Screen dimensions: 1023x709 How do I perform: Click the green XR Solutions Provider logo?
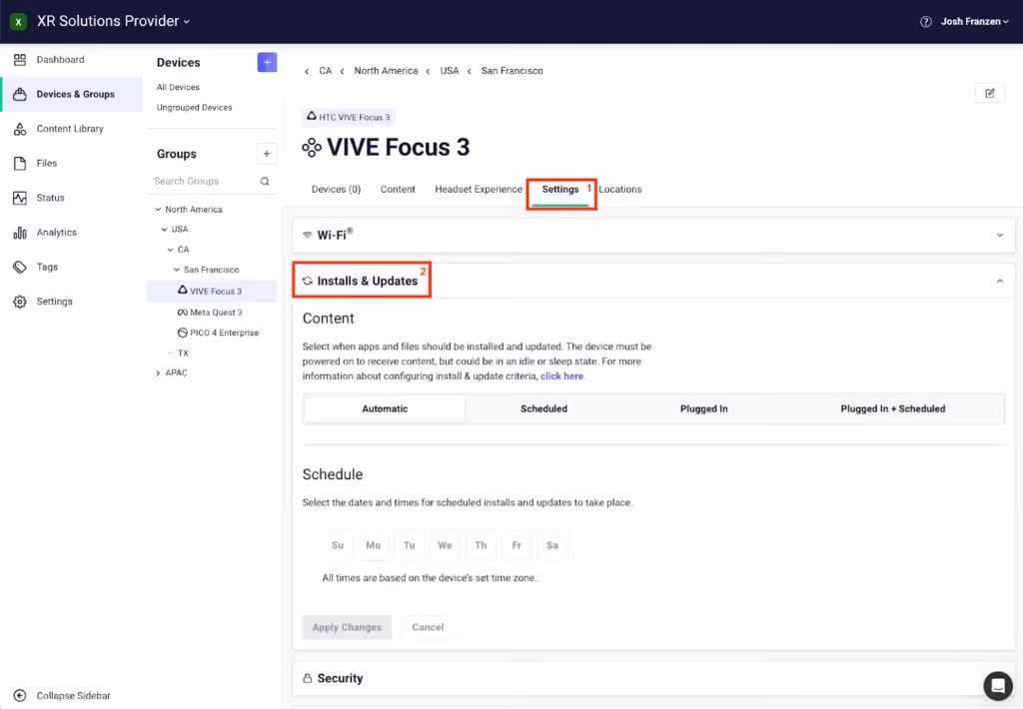(18, 22)
